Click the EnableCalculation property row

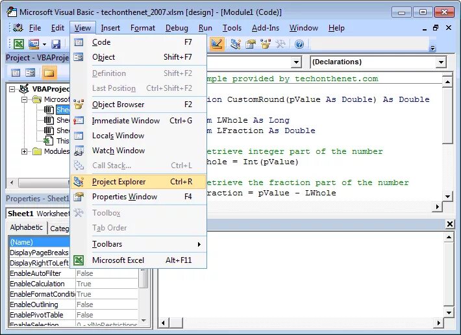click(x=73, y=284)
